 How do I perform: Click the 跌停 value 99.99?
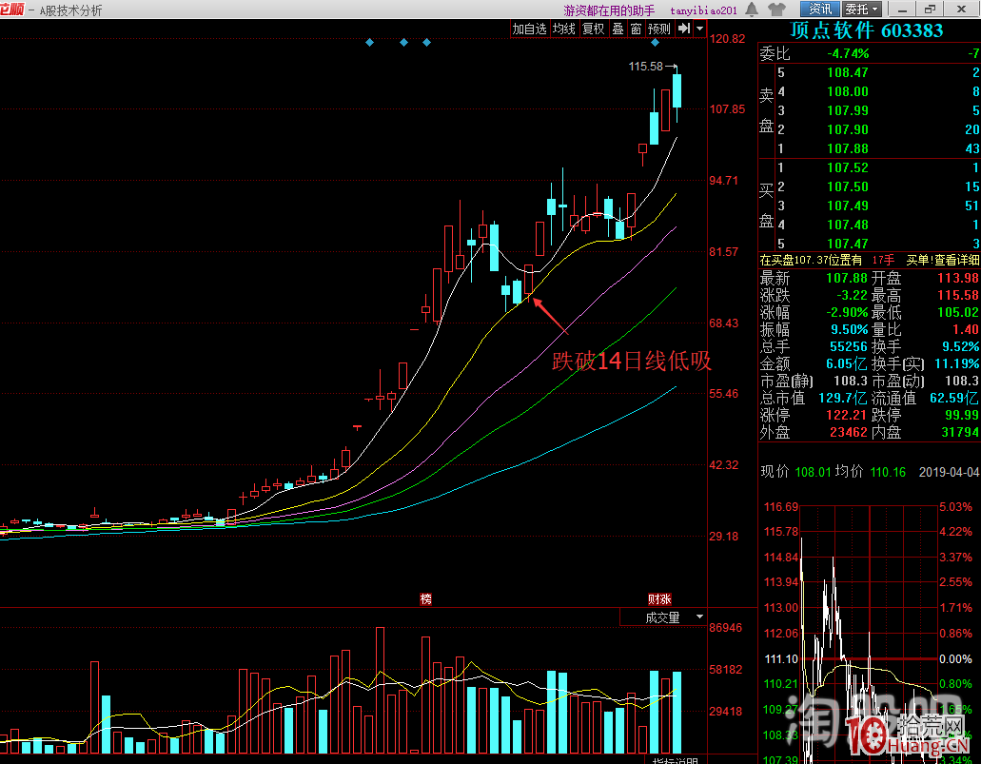(x=962, y=415)
